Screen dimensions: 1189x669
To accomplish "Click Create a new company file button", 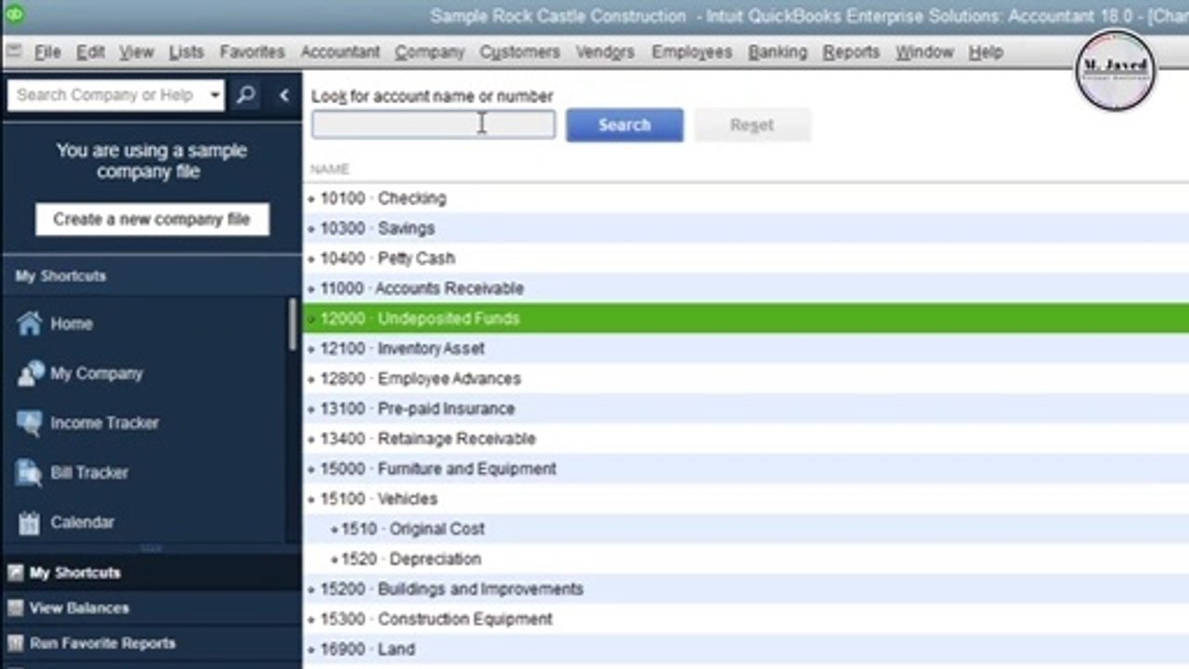I will tap(151, 219).
